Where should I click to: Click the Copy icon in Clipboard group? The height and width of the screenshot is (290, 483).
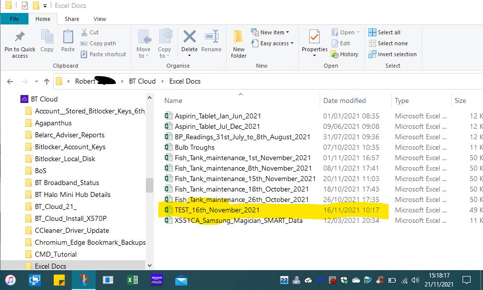click(x=47, y=38)
